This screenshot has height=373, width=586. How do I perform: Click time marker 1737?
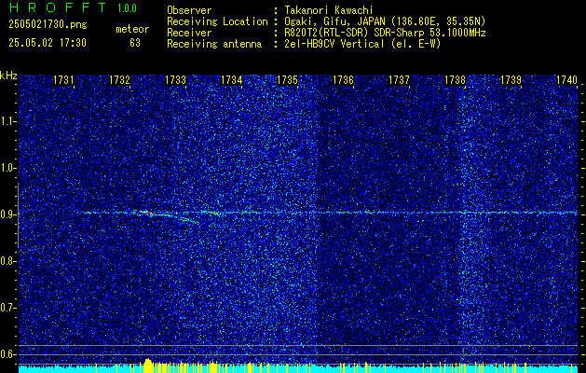[399, 80]
